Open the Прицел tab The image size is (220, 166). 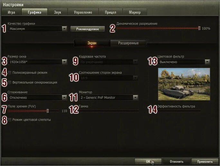tap(110, 12)
